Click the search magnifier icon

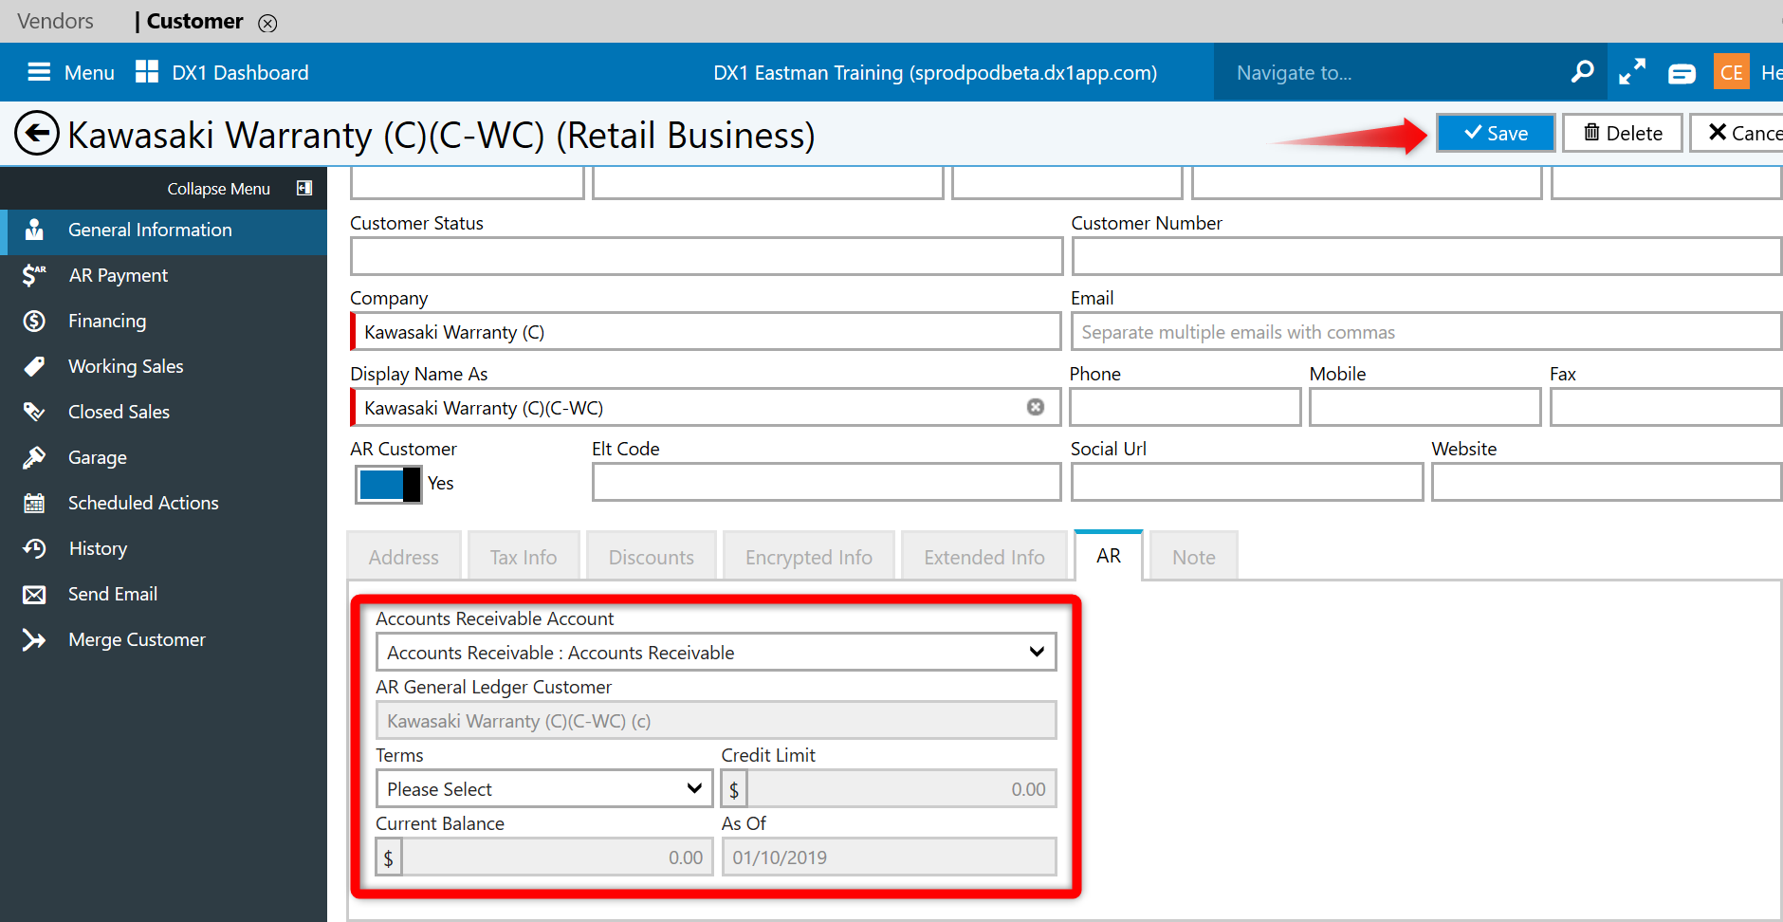1582,72
